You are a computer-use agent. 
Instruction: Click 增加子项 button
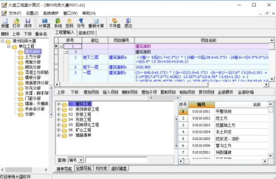pos(149,92)
